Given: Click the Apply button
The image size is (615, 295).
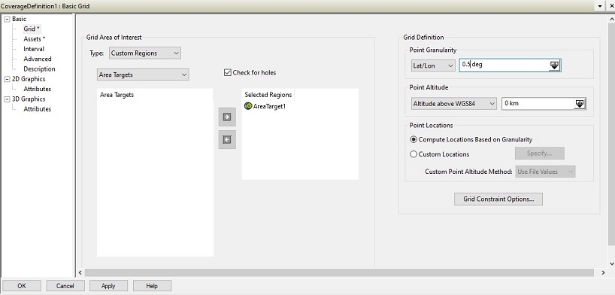Looking at the screenshot, I should pos(108,286).
